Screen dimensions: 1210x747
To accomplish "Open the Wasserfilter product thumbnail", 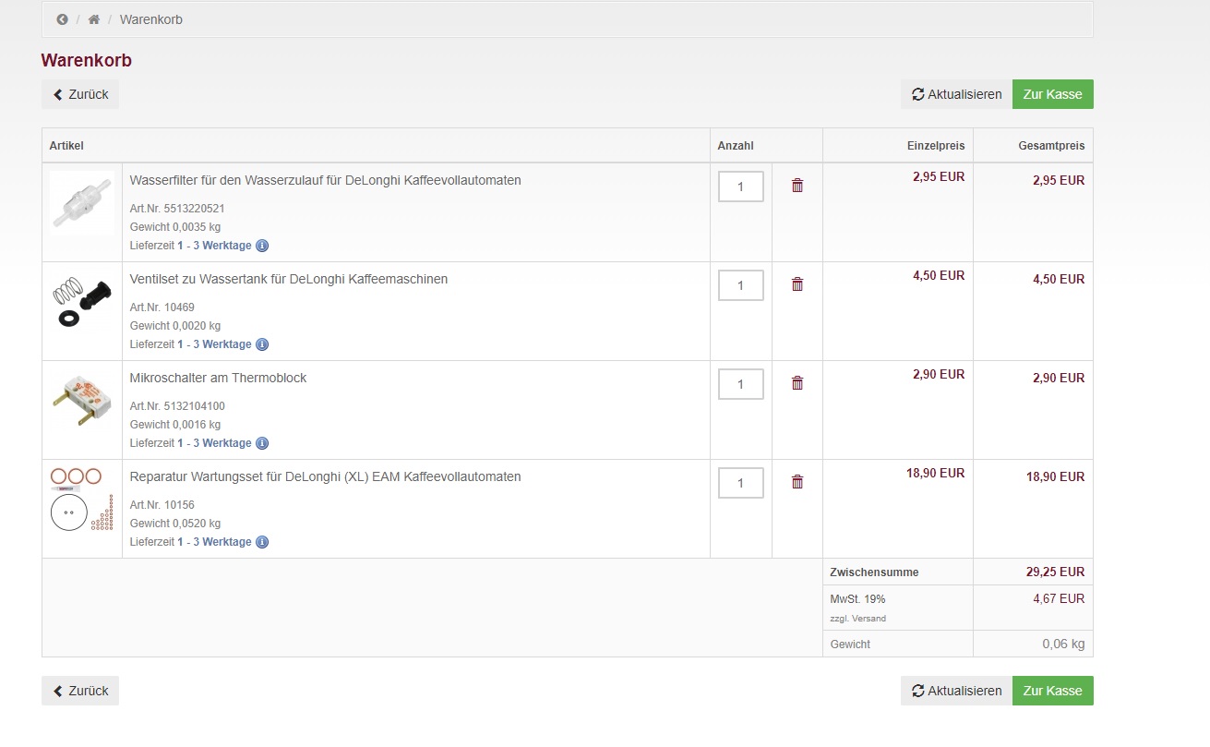I will click(x=81, y=201).
